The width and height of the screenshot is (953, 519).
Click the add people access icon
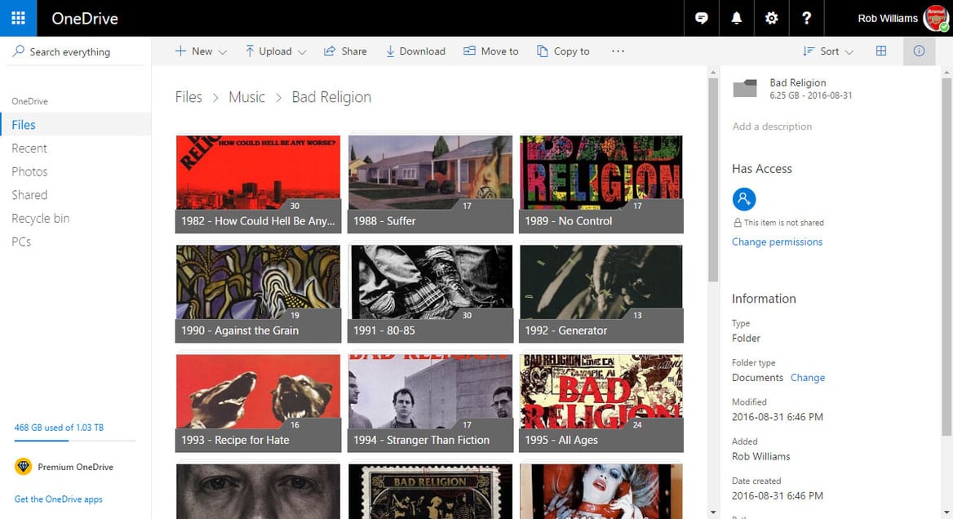(x=744, y=199)
